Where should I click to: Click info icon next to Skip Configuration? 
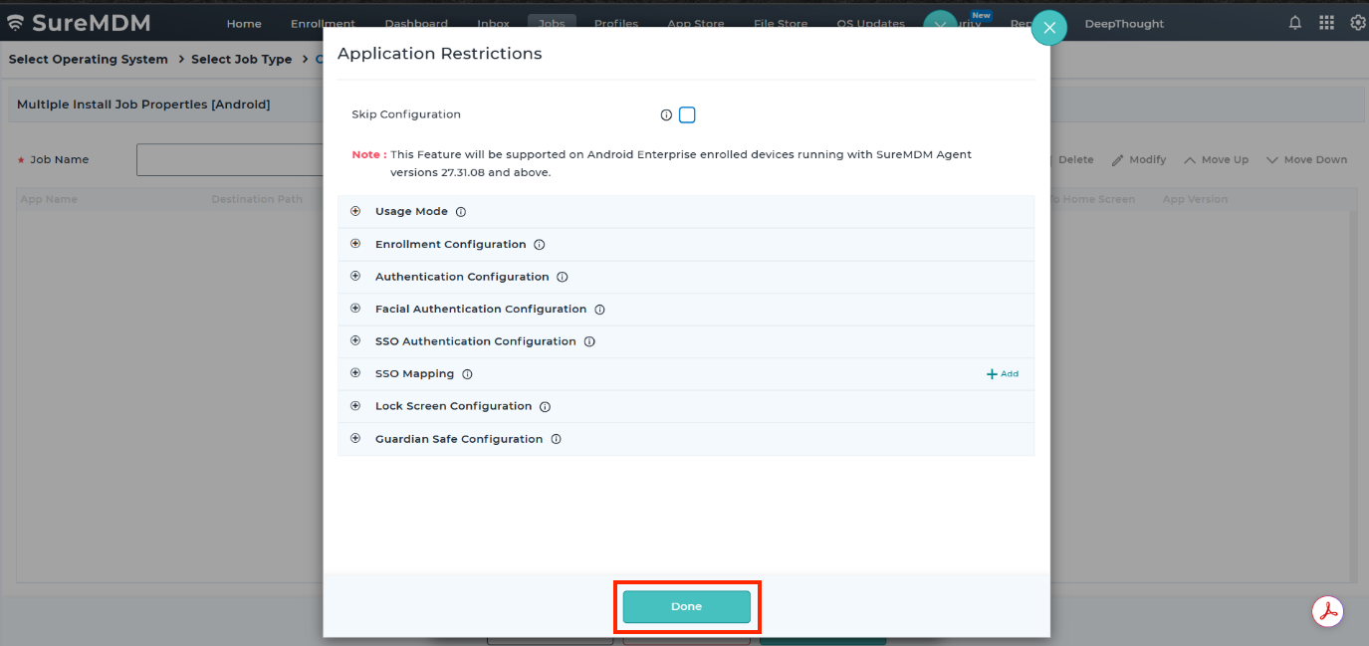pos(666,115)
